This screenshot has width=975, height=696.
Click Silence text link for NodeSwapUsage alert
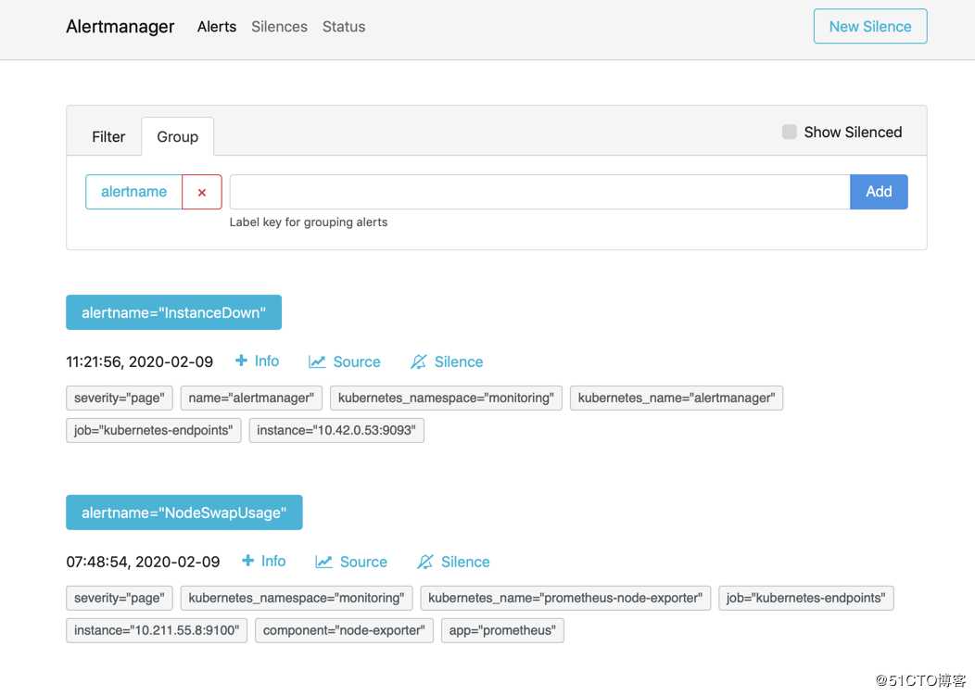[465, 563]
